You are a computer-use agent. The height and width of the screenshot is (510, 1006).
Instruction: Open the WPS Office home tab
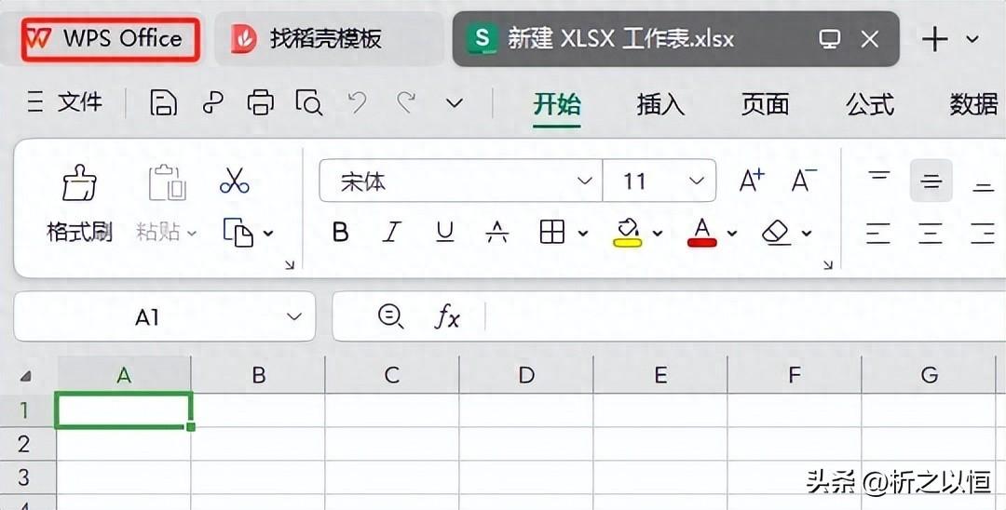point(110,39)
